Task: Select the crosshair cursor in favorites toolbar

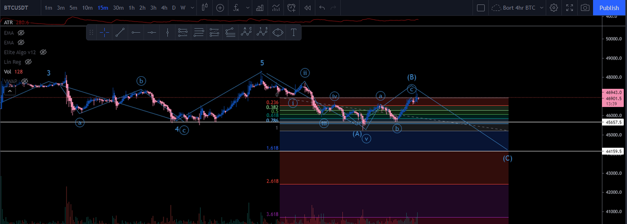Action: 104,32
